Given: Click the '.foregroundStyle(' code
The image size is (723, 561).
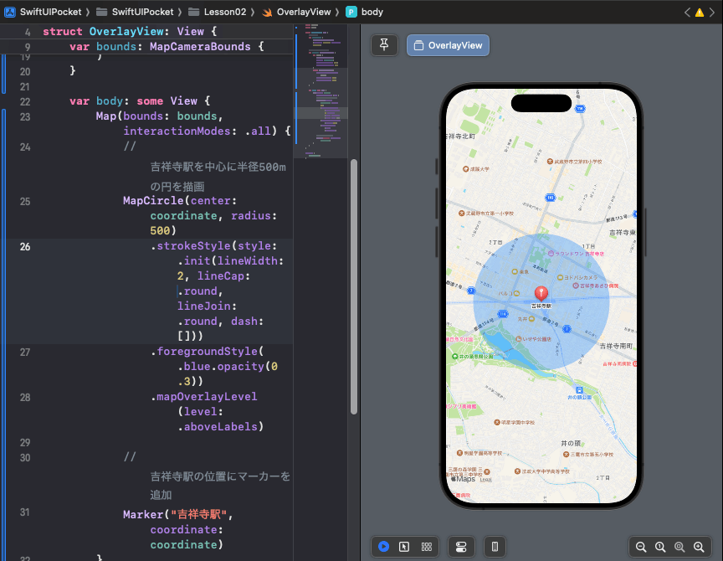Looking at the screenshot, I should tap(207, 352).
